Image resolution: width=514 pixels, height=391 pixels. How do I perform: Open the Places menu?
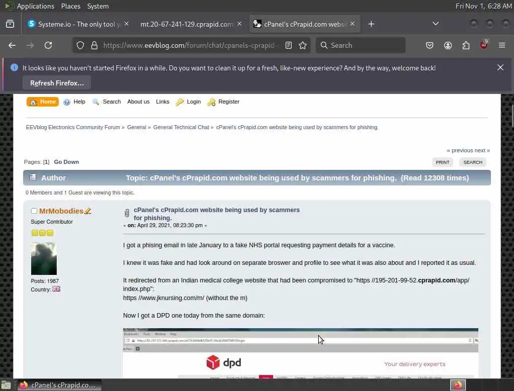coord(70,6)
